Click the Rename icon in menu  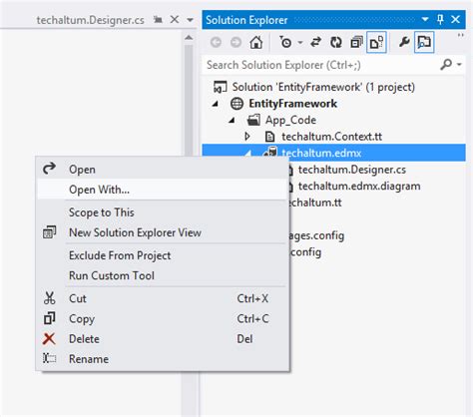pyautogui.click(x=49, y=358)
